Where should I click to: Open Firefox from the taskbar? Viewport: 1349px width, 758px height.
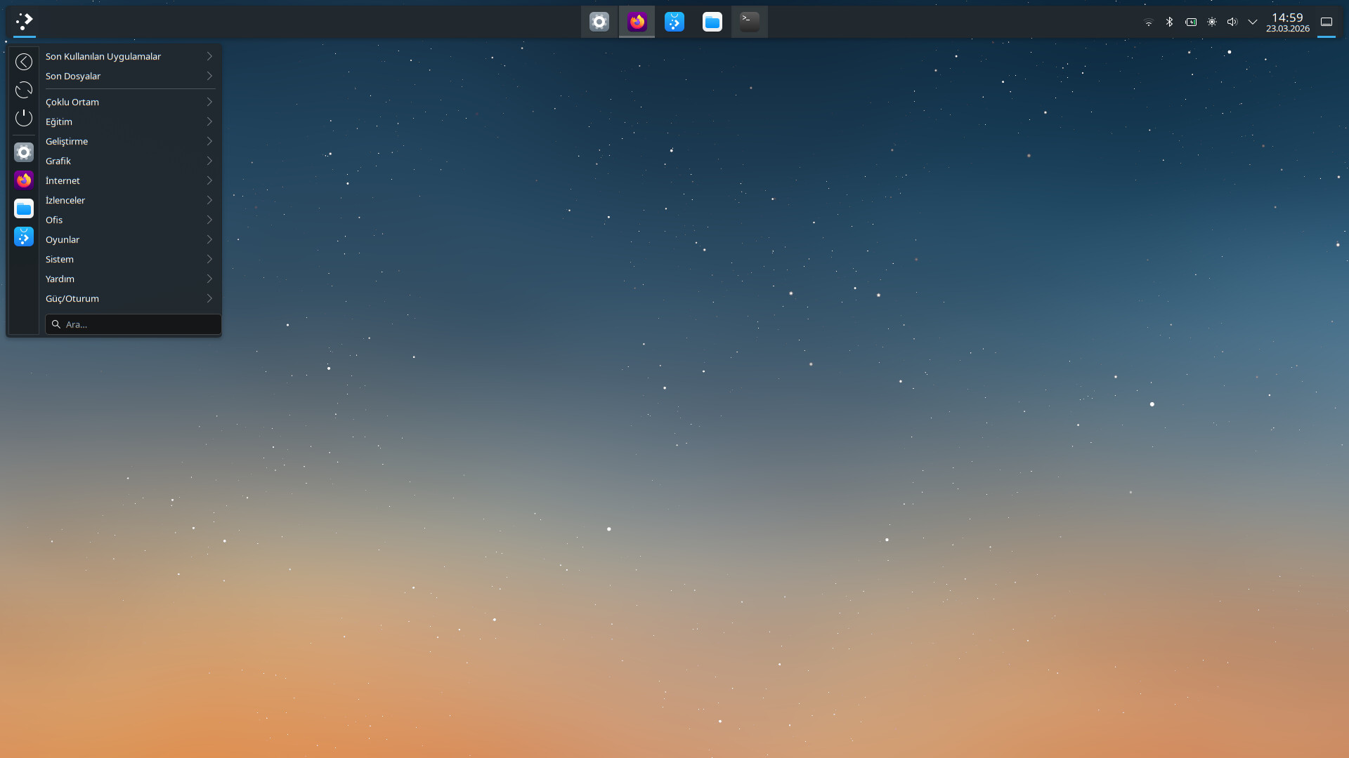pos(637,22)
